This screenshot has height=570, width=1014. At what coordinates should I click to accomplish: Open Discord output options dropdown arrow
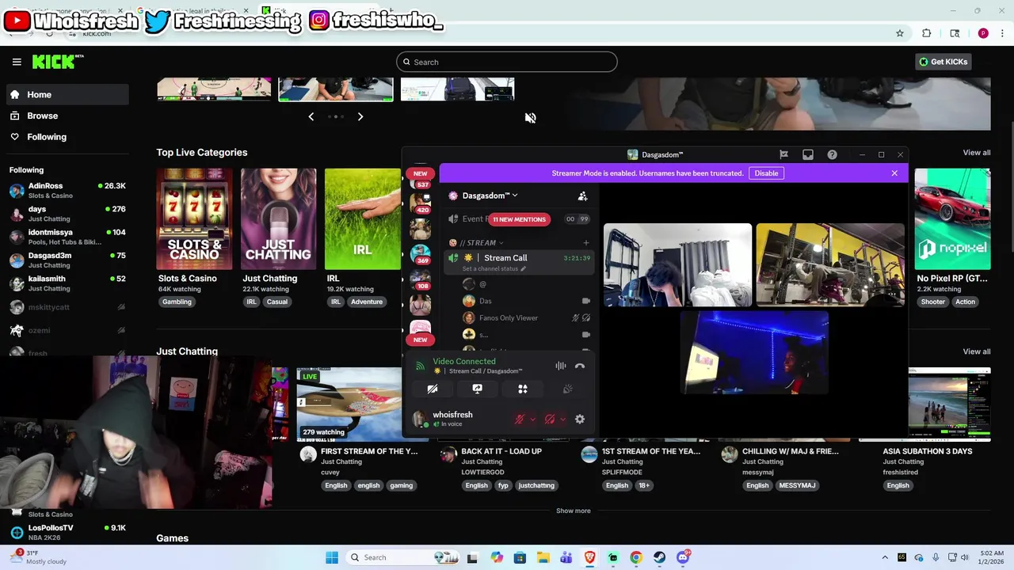pyautogui.click(x=563, y=420)
